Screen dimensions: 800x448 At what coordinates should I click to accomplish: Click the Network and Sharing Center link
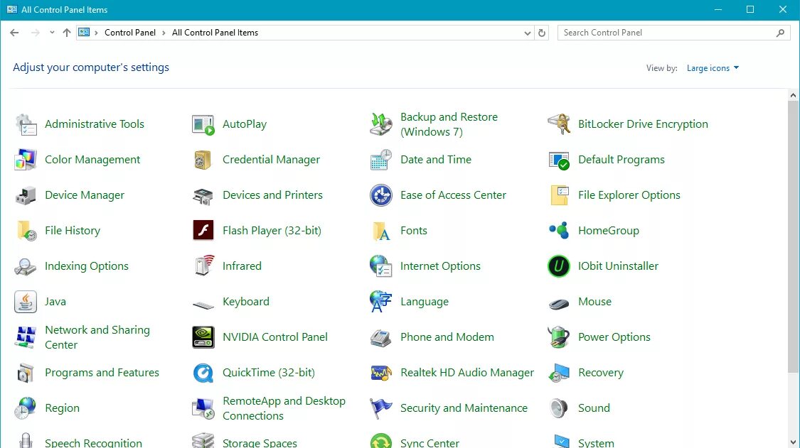click(97, 337)
